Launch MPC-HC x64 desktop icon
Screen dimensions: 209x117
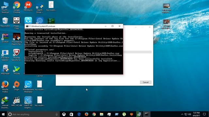pos(17,102)
